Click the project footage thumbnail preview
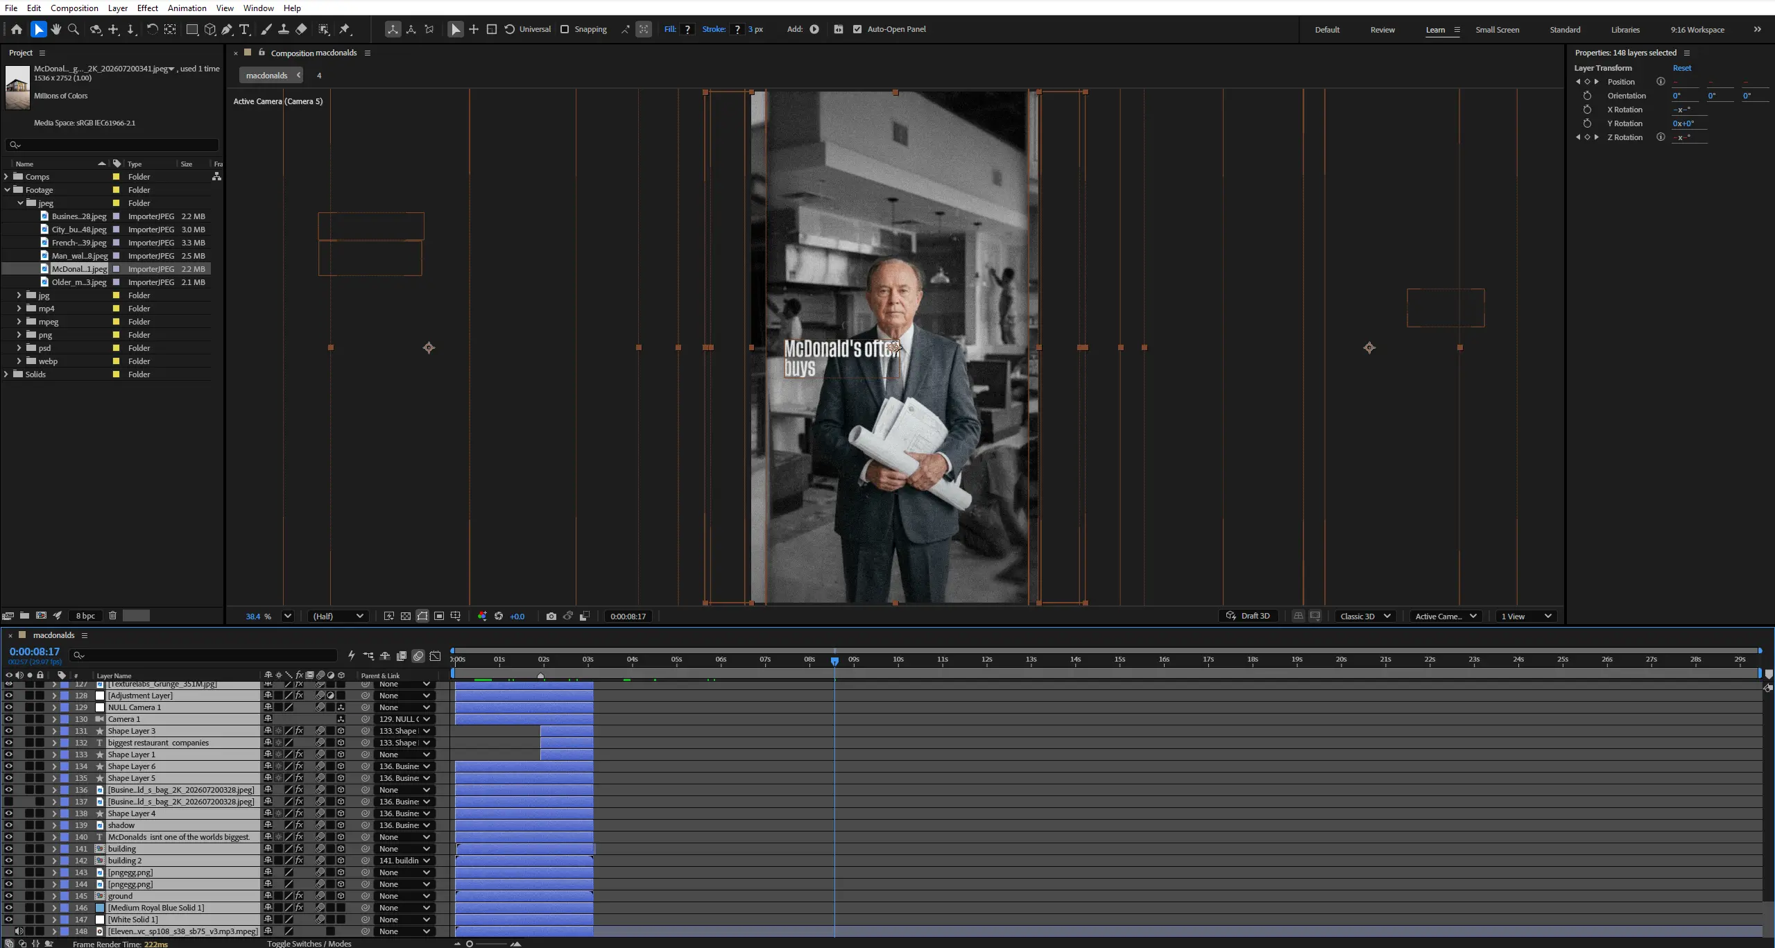This screenshot has width=1775, height=948. (17, 87)
